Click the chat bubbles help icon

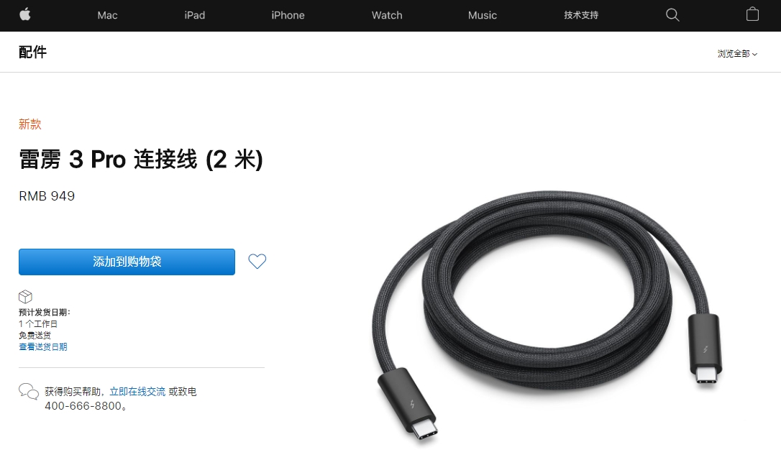pos(28,392)
